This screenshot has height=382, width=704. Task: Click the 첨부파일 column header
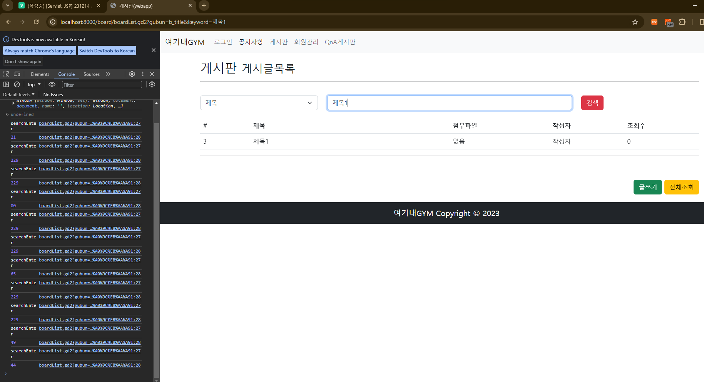pos(465,126)
